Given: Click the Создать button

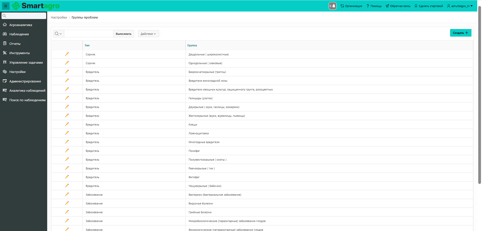Looking at the screenshot, I should click(460, 33).
